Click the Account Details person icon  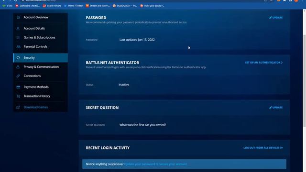click(x=18, y=29)
